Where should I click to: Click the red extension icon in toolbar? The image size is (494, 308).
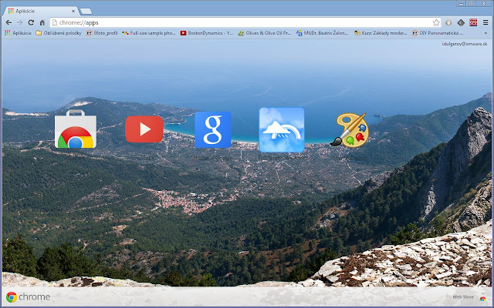(473, 22)
